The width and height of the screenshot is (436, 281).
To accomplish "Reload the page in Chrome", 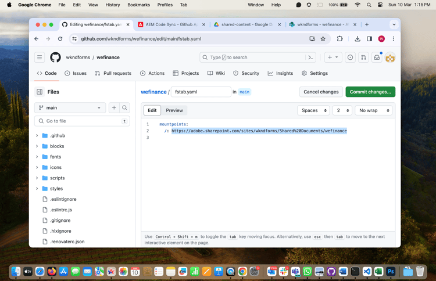I will (x=60, y=39).
